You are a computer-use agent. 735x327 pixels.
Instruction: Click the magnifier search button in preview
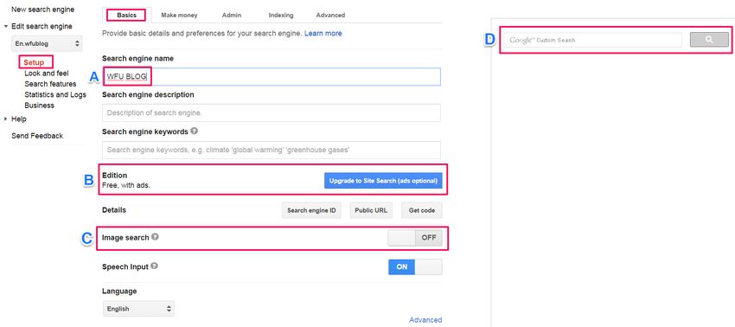(x=709, y=40)
